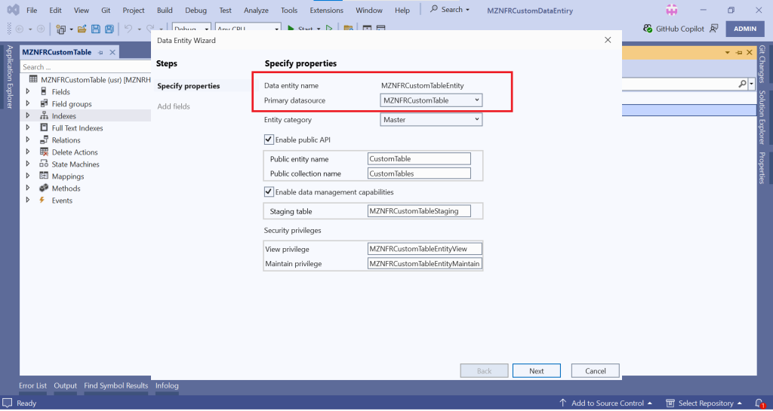
Task: Click the GitHub Copilot status icon
Action: [648, 29]
